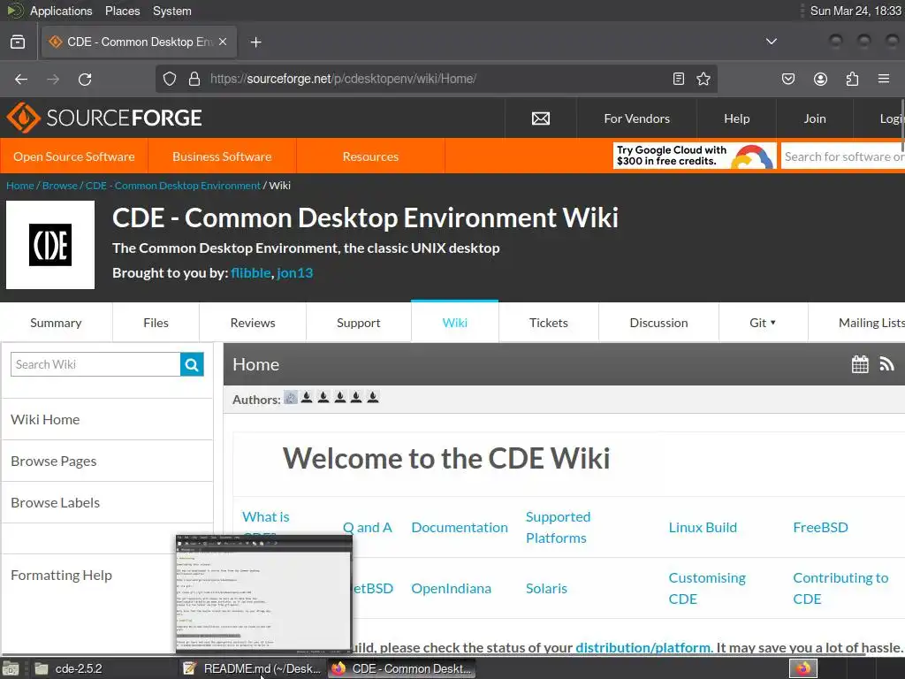The image size is (905, 679).
Task: Open a new browser tab with plus
Action: pos(255,42)
